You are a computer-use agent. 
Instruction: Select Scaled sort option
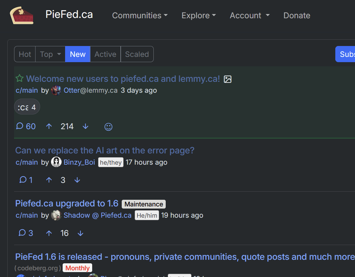[137, 54]
